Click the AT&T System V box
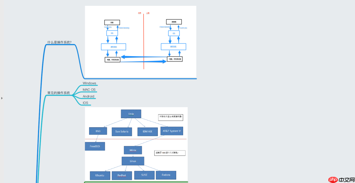Viewport: 355px width, 183px height. 172,131
